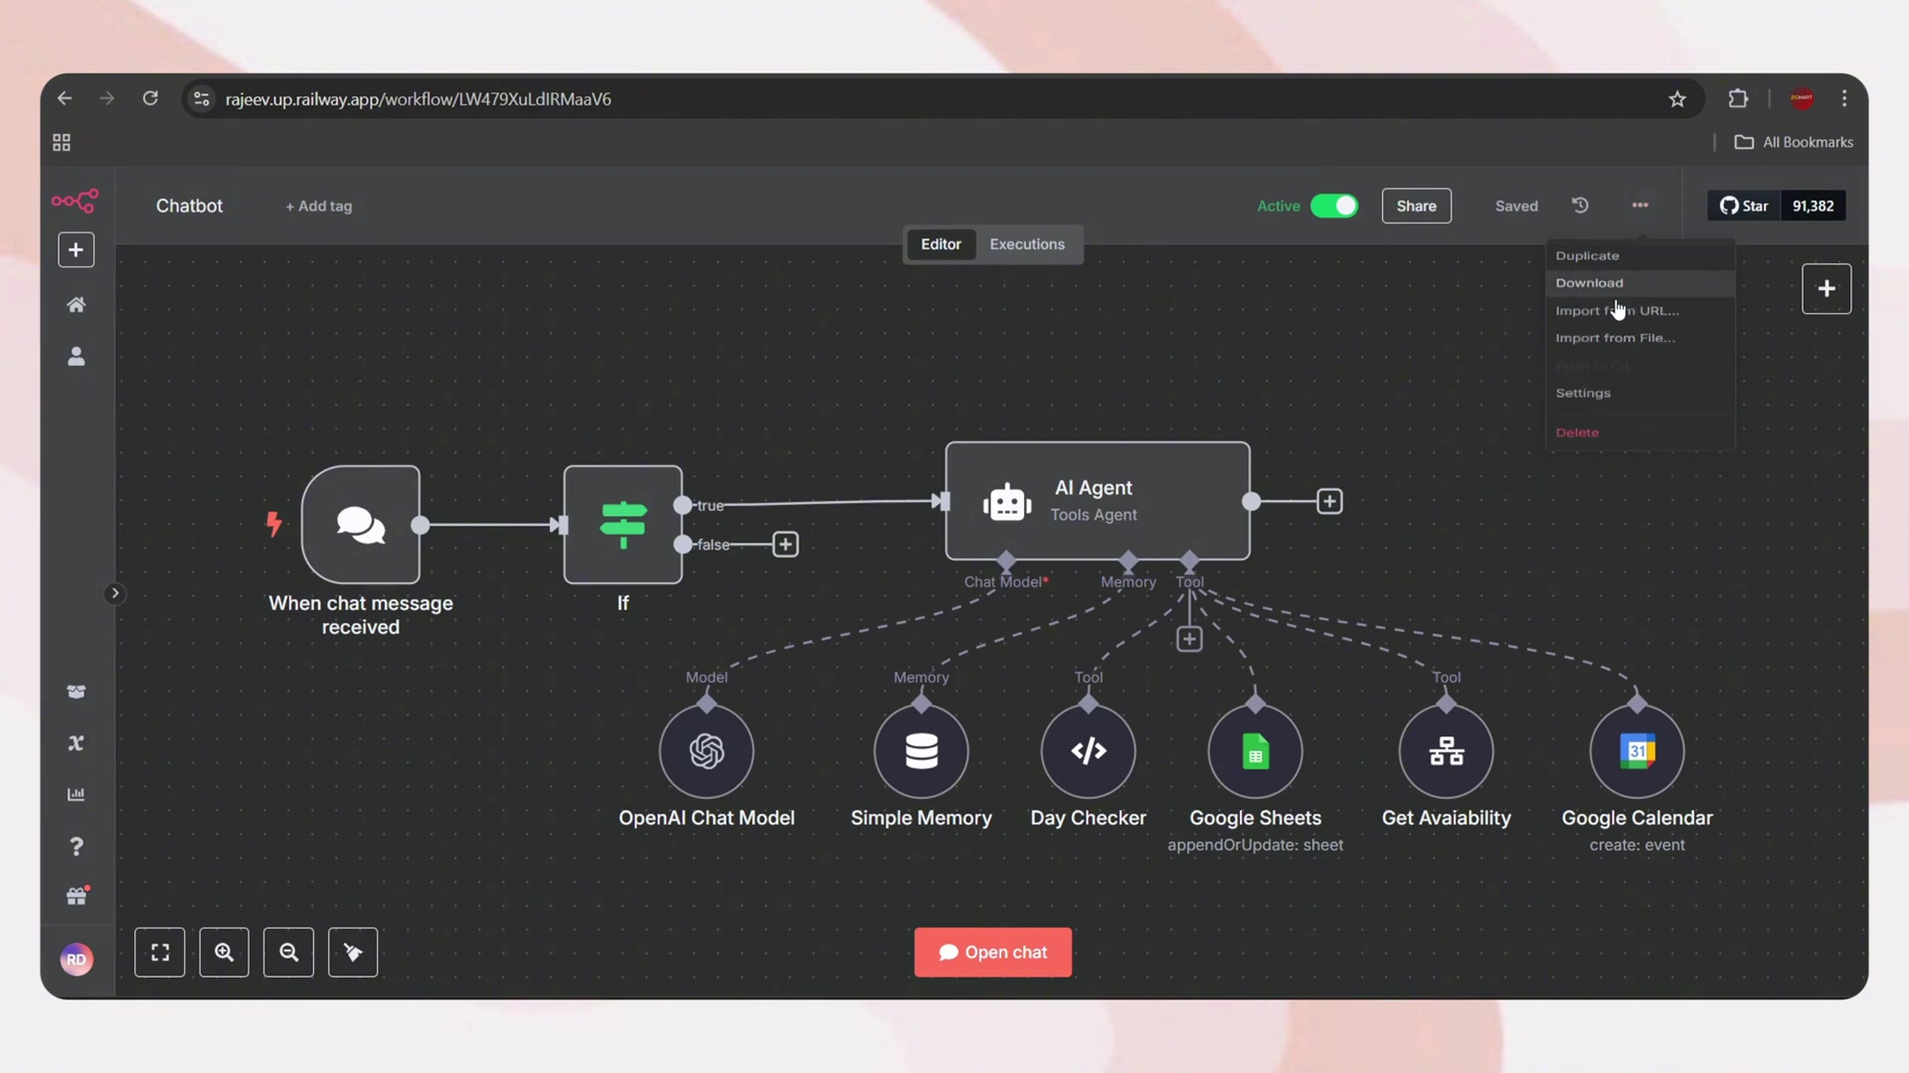Click + Add tag next to Chatbot
The width and height of the screenshot is (1909, 1073).
coord(318,207)
